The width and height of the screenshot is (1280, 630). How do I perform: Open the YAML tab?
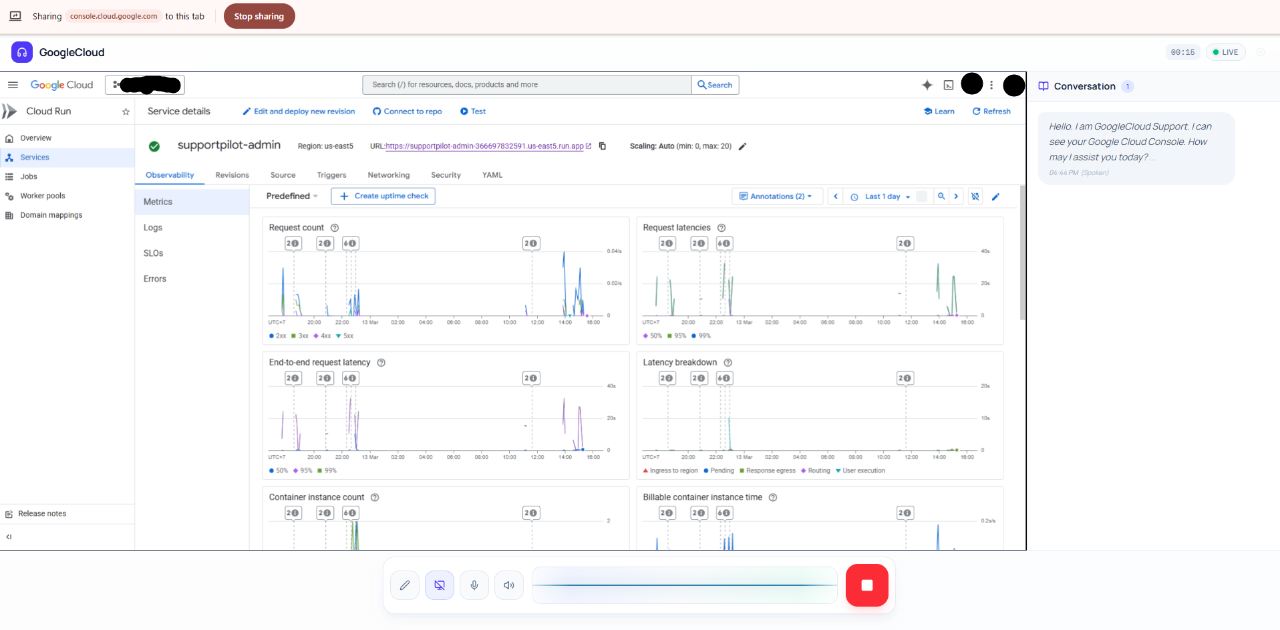pos(492,175)
